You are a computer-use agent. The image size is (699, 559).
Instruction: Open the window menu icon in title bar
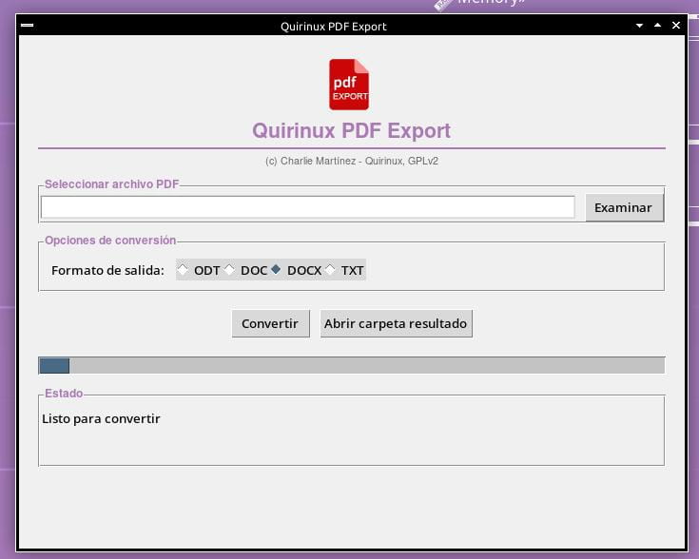pyautogui.click(x=28, y=25)
